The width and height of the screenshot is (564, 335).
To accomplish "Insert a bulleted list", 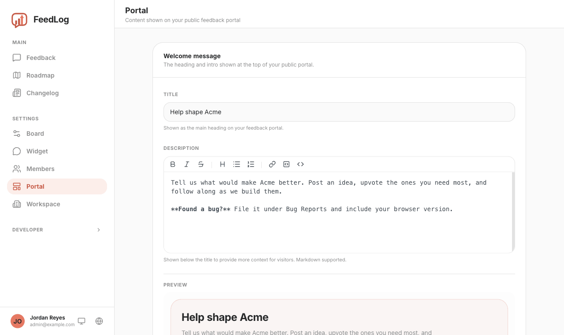I will (237, 164).
